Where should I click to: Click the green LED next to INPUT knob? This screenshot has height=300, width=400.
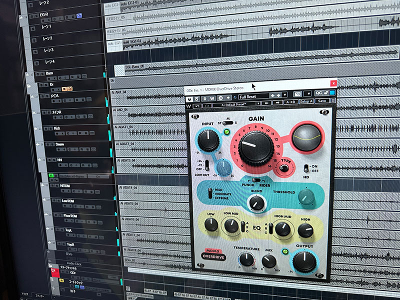click(226, 132)
